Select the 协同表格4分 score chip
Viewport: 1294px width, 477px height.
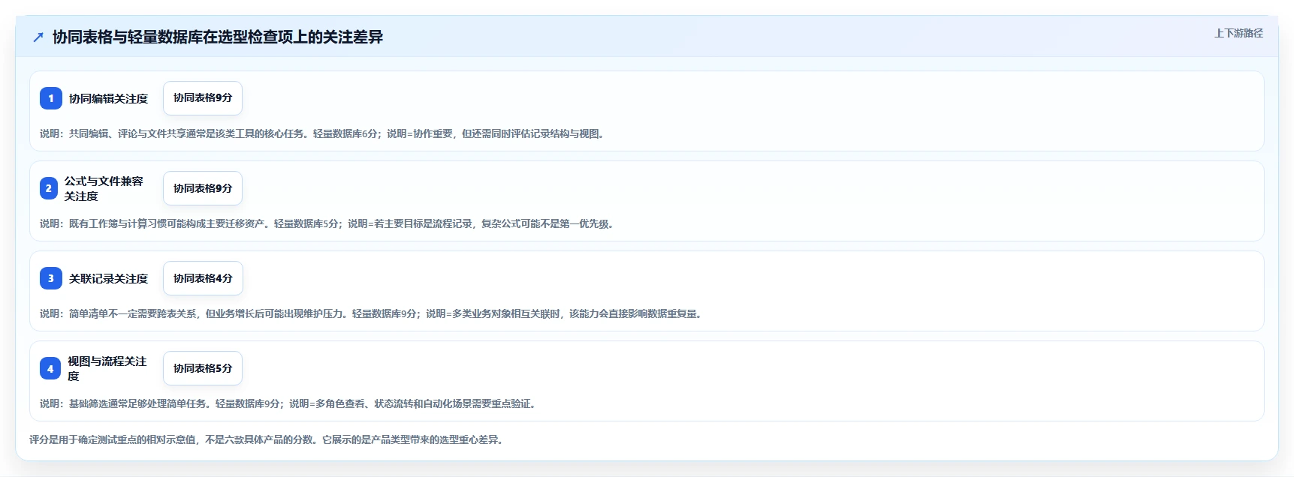[x=203, y=278]
